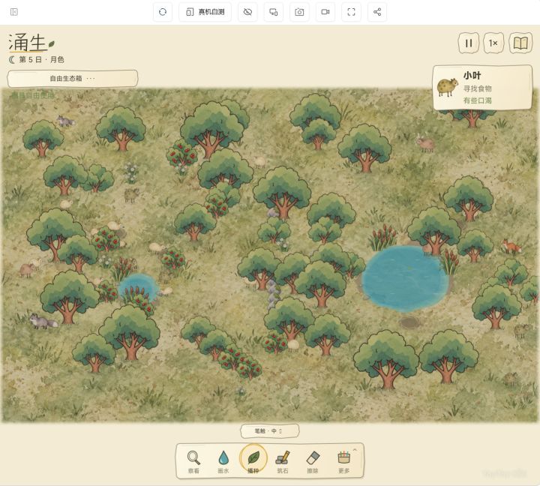Start video recording from top toolbar
This screenshot has height=486, width=540.
pyautogui.click(x=325, y=12)
